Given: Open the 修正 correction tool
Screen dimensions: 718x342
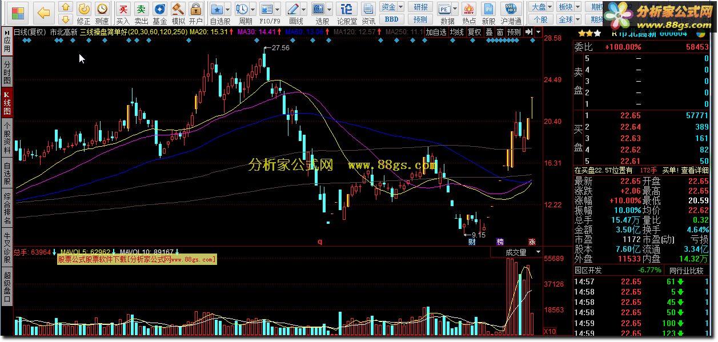Looking at the screenshot, I should pyautogui.click(x=83, y=13).
